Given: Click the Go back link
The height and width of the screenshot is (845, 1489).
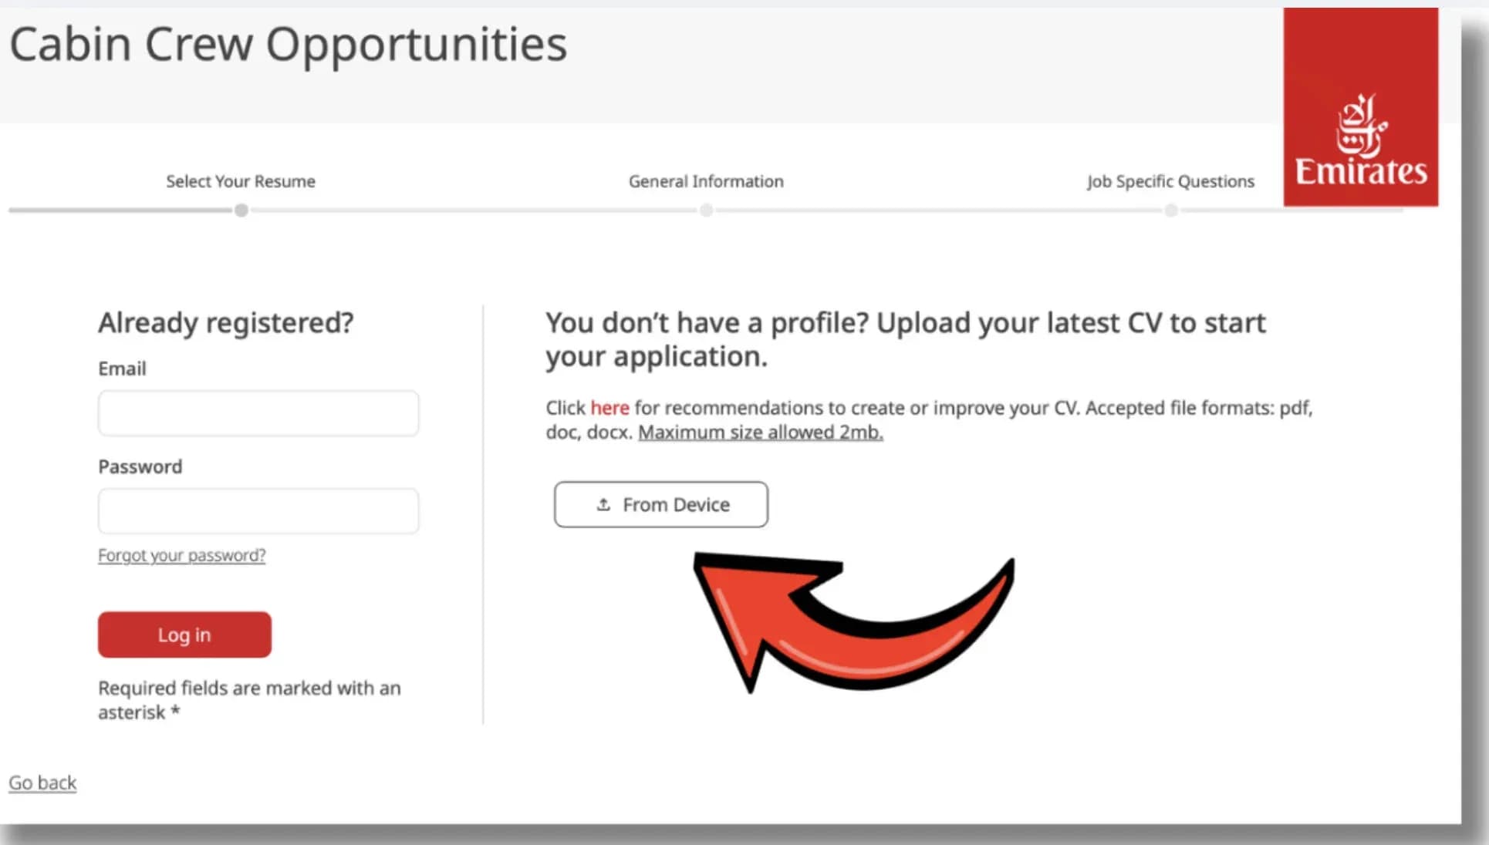Looking at the screenshot, I should tap(42, 783).
